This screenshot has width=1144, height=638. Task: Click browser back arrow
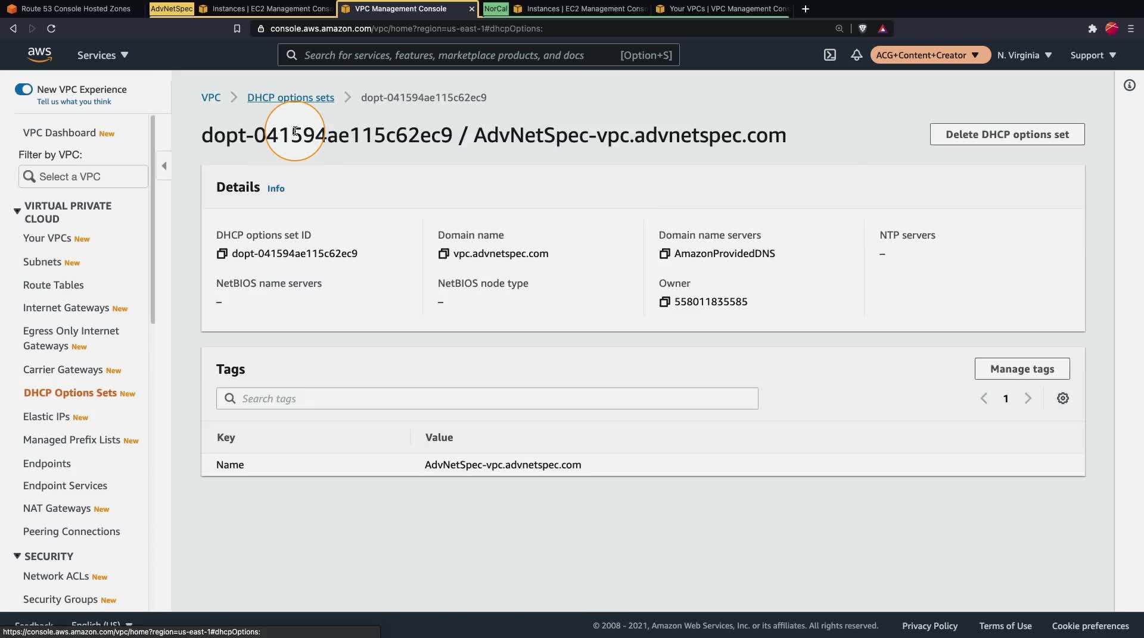[13, 29]
